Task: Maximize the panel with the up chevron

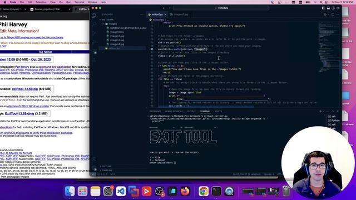Action: [x=333, y=111]
